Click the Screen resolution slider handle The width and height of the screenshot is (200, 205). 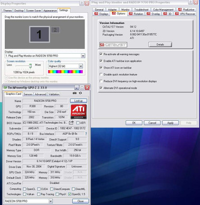pos(30,66)
